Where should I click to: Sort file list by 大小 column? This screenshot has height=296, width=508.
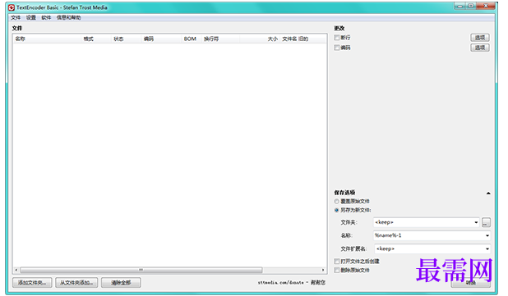(260, 39)
